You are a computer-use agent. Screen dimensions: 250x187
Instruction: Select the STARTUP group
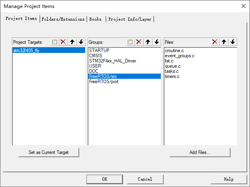(125, 51)
